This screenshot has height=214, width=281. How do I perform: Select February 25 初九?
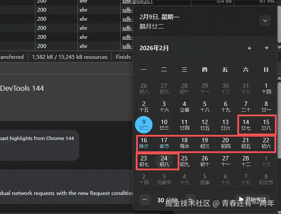(x=185, y=161)
